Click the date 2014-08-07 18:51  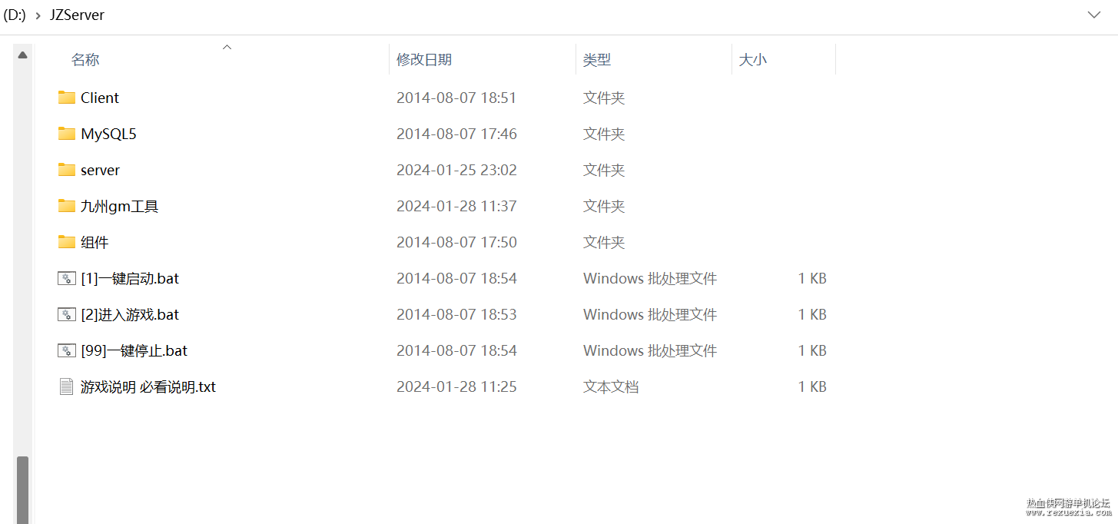pos(456,98)
